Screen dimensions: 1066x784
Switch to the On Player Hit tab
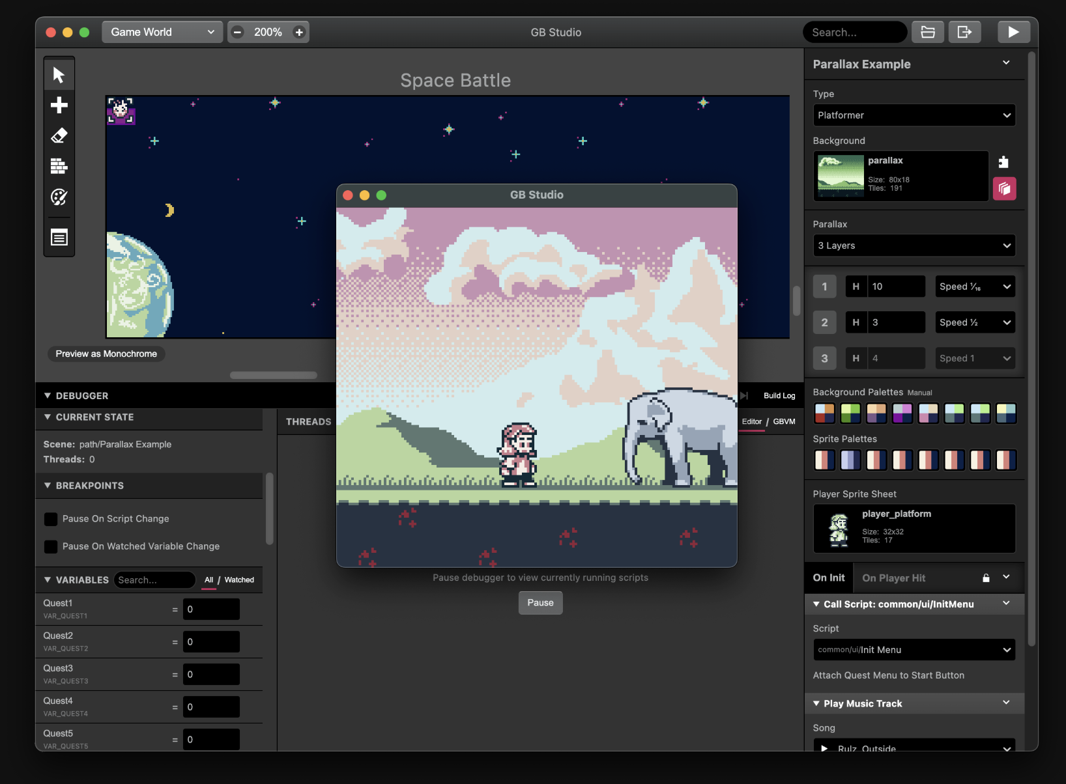[893, 578]
